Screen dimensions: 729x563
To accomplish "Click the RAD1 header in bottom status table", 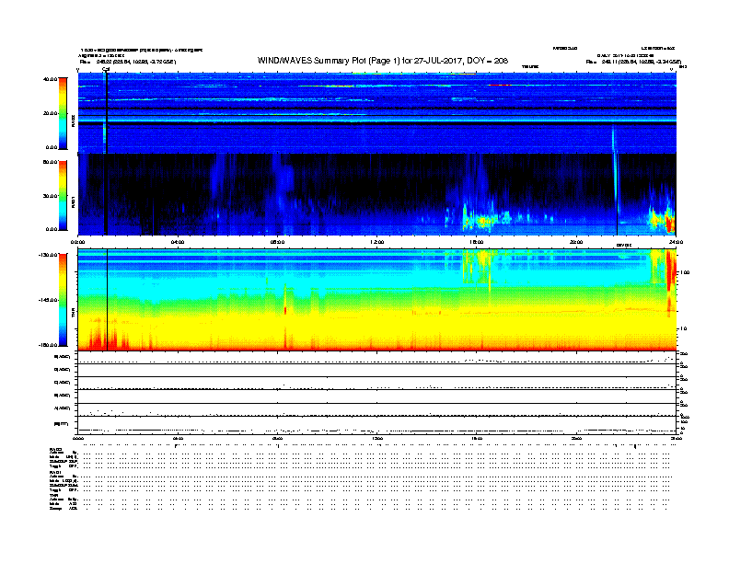I will pyautogui.click(x=55, y=473).
